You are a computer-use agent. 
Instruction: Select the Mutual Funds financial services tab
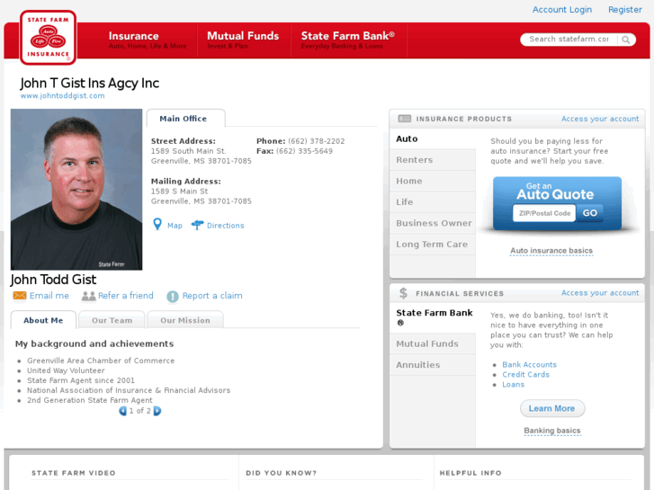point(433,343)
